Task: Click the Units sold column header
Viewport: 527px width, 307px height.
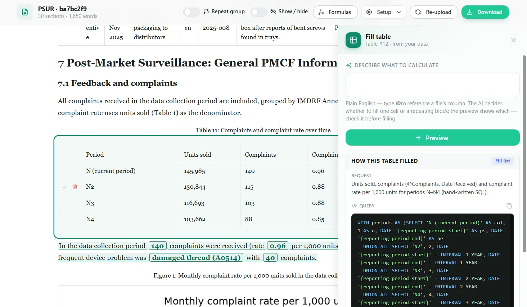Action: tap(210, 155)
